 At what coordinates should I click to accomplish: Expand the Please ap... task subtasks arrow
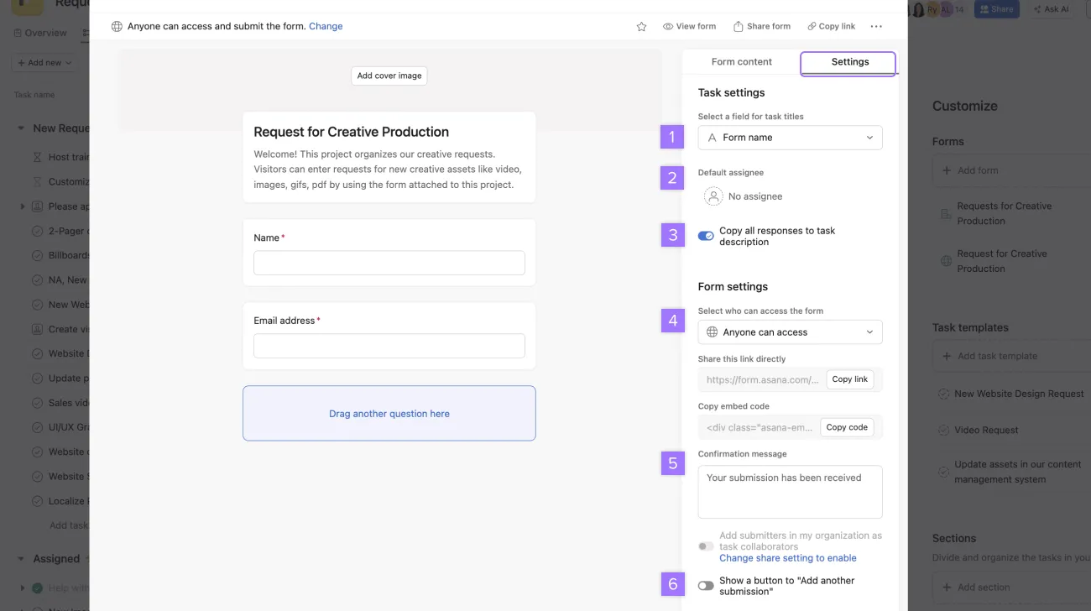point(23,206)
